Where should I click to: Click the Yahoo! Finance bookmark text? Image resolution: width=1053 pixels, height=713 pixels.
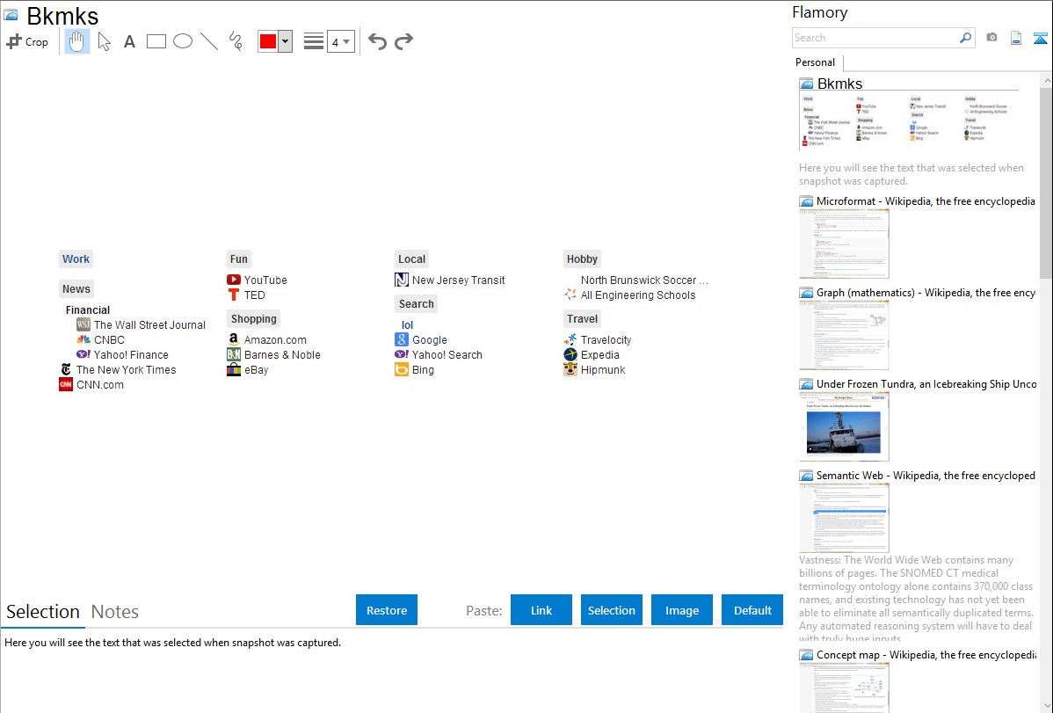(x=131, y=355)
